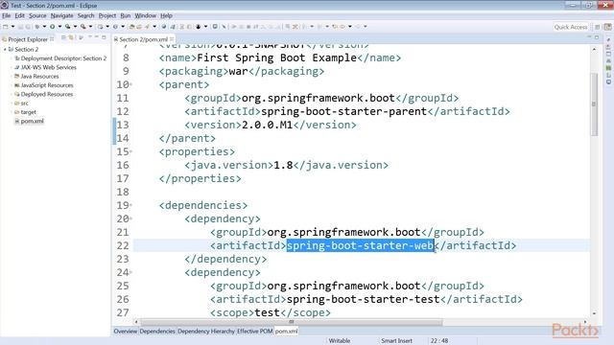Screen dimensions: 614x345
Task: Click the version text 2.0.0.M1
Action: tap(267, 125)
